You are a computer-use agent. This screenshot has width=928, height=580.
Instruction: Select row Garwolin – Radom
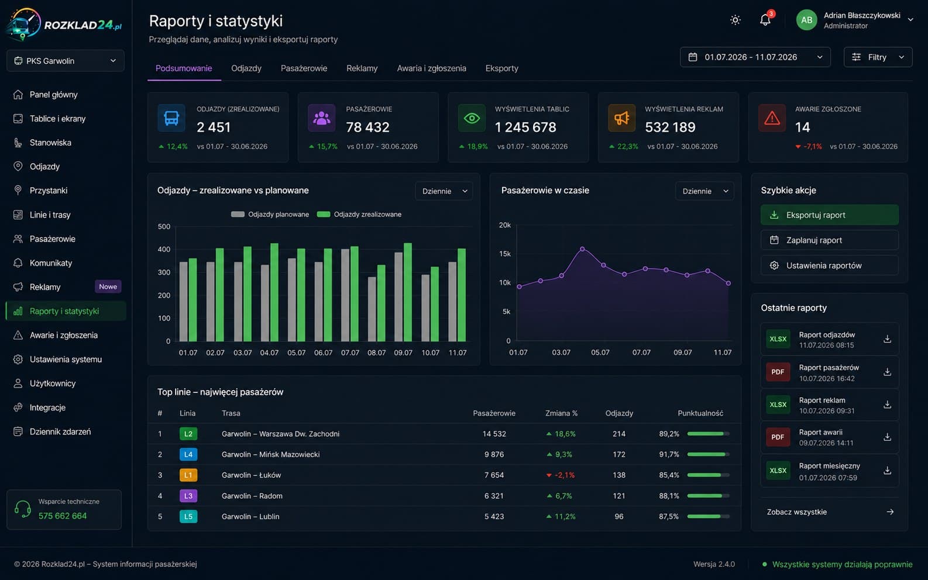coord(444,496)
